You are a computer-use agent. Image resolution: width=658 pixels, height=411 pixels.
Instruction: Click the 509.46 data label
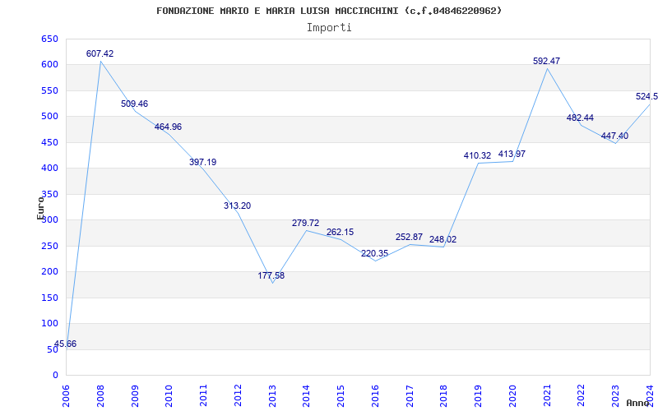[134, 104]
